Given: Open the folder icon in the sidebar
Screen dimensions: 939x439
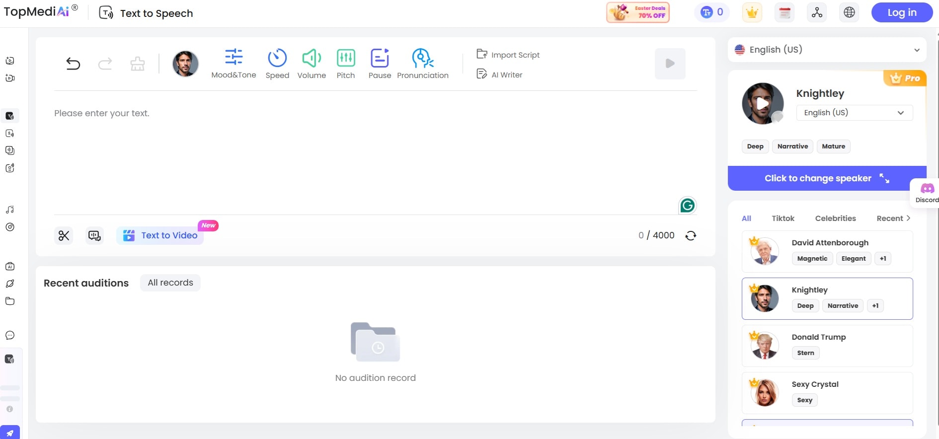Looking at the screenshot, I should [x=10, y=301].
